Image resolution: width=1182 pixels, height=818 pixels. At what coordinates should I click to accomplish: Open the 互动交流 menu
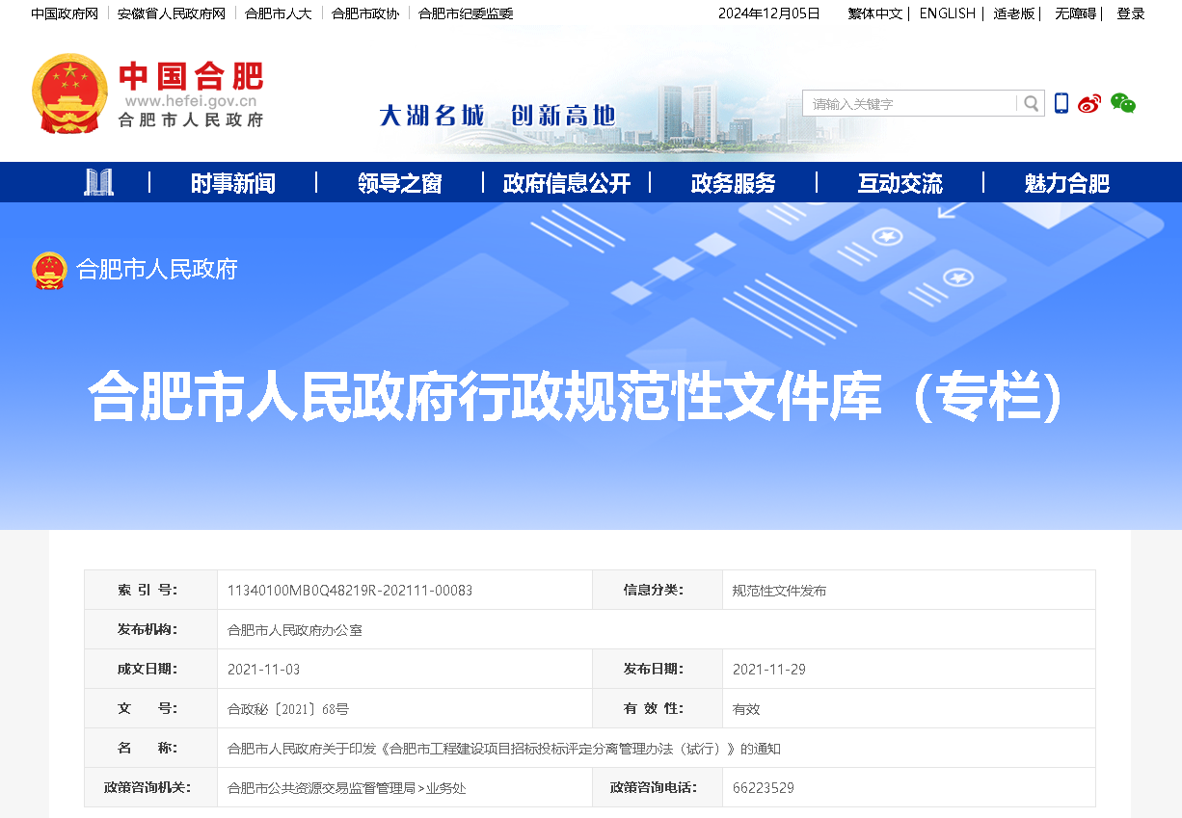point(900,183)
